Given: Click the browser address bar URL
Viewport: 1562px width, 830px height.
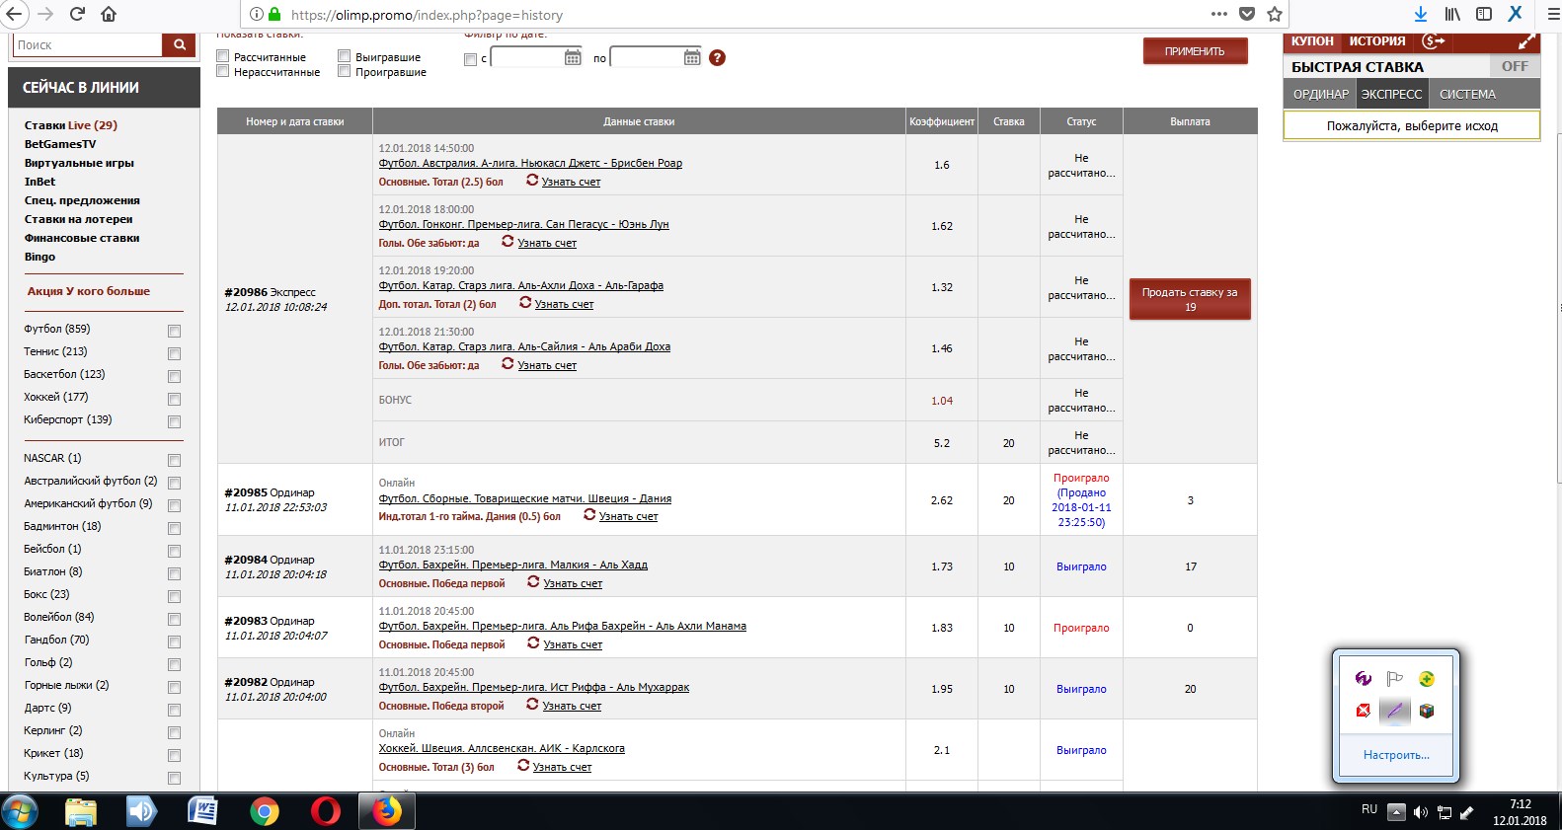Looking at the screenshot, I should tap(428, 15).
